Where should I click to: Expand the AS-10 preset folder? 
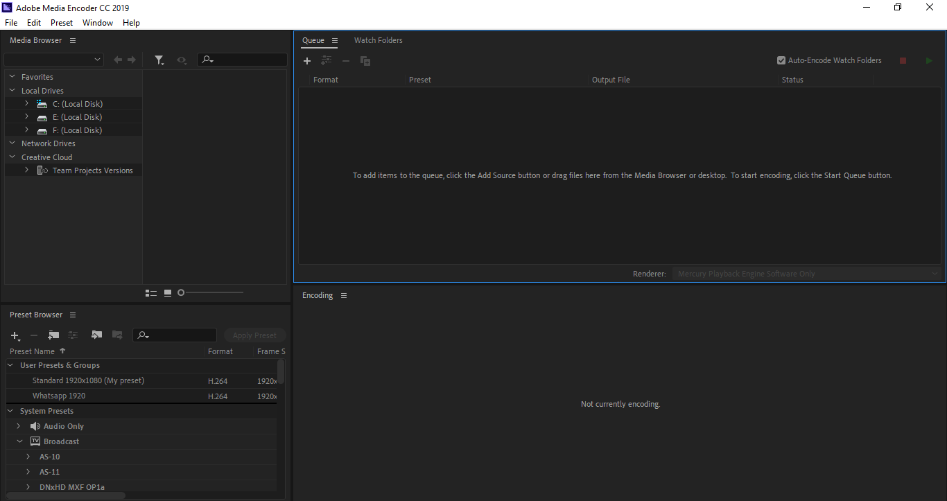click(x=28, y=457)
